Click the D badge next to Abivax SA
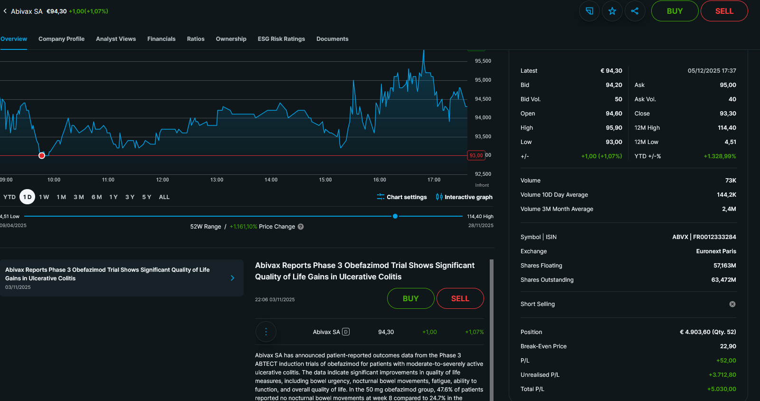The image size is (760, 401). pos(346,332)
